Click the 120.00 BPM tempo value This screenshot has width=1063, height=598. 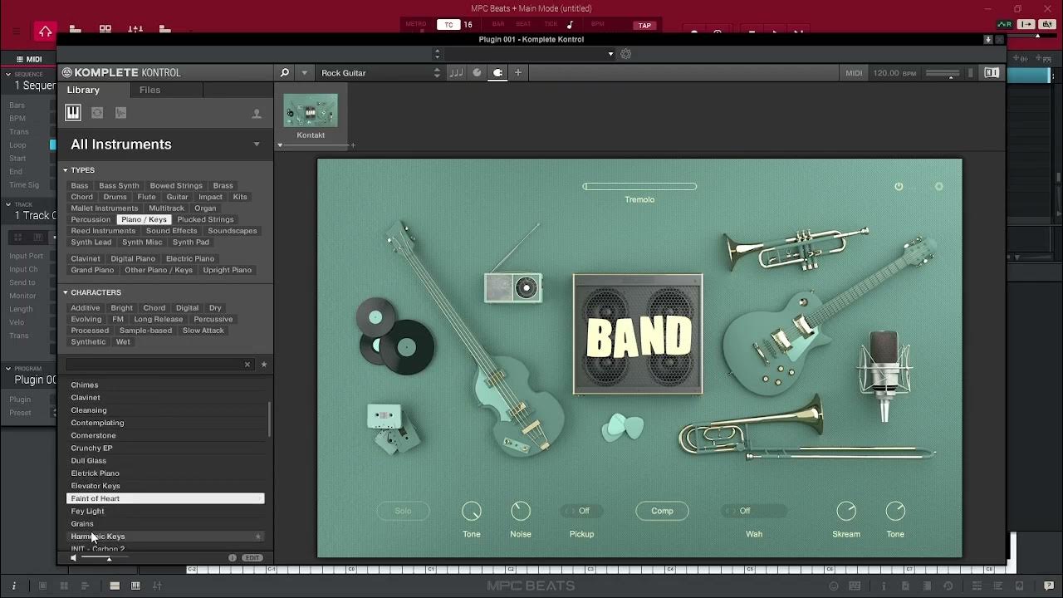coord(894,73)
